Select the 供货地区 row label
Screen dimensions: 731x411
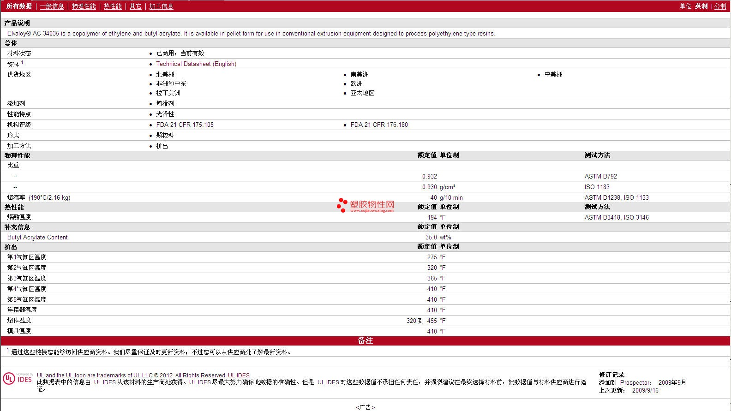click(x=19, y=75)
